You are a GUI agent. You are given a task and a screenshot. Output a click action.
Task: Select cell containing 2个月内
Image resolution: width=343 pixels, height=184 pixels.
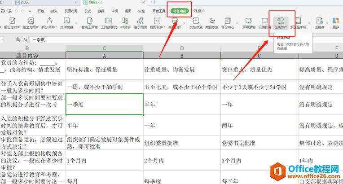coord(182,160)
